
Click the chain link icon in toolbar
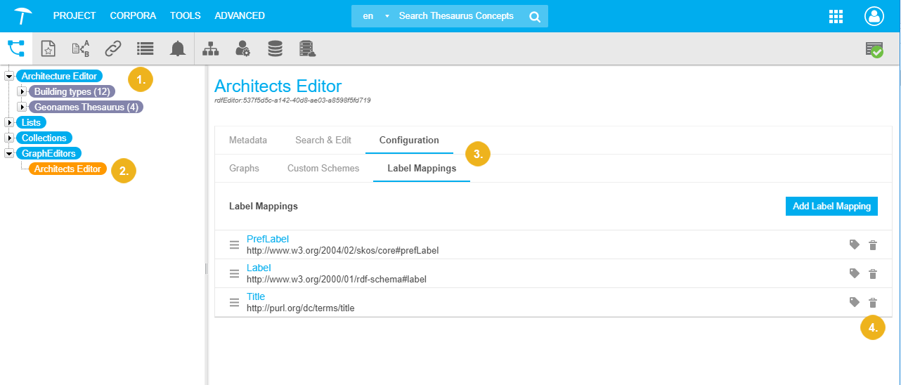pos(112,48)
